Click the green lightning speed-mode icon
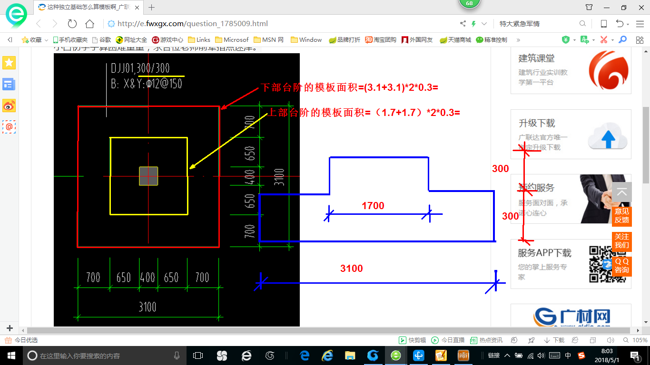650x365 pixels. tap(473, 24)
